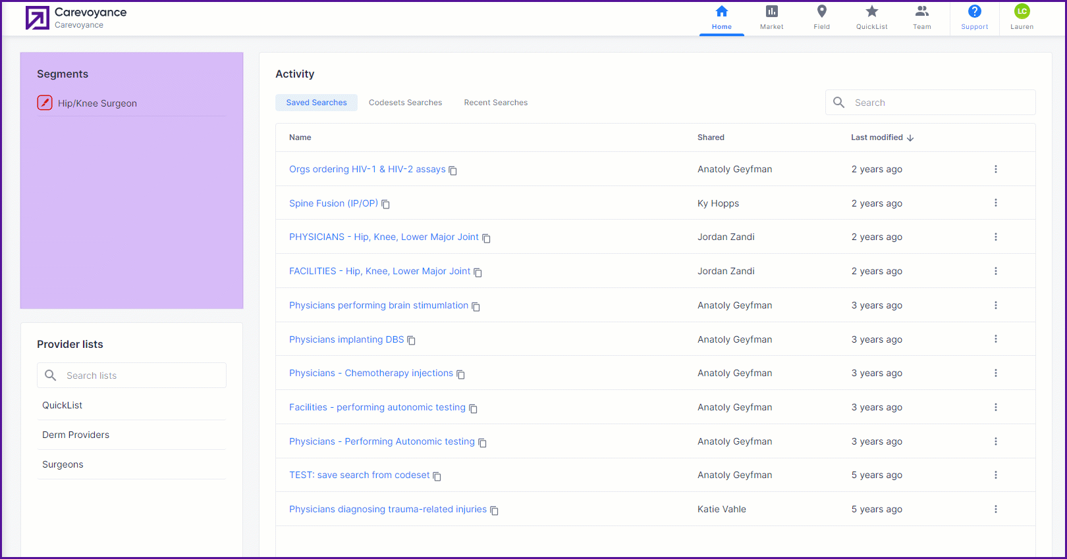Go to the Home nav icon

[x=722, y=11]
